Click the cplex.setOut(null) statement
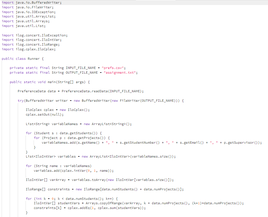268x217 pixels. (44, 114)
